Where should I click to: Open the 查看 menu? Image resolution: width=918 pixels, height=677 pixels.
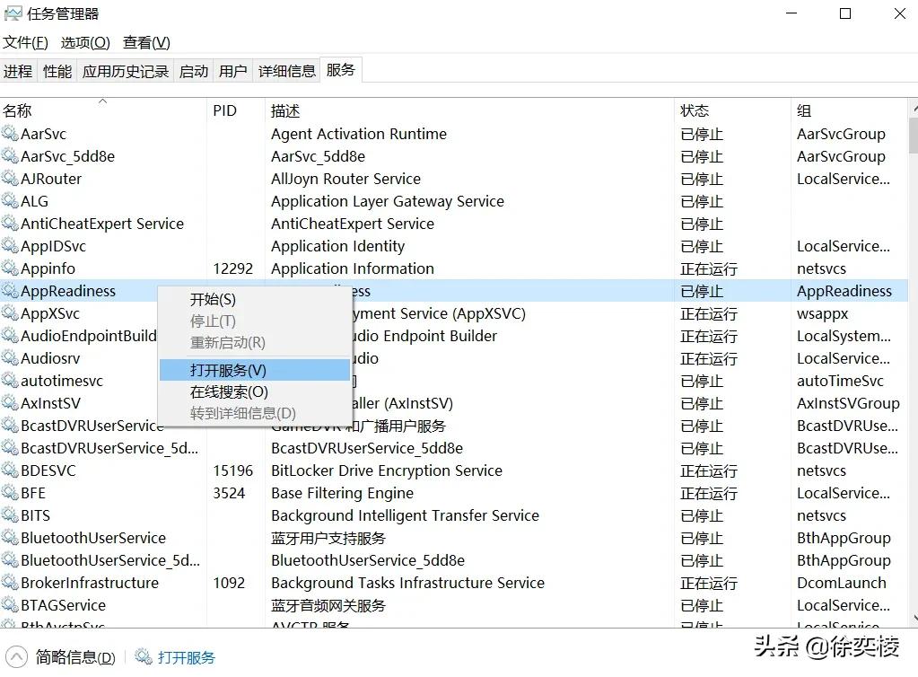(145, 42)
